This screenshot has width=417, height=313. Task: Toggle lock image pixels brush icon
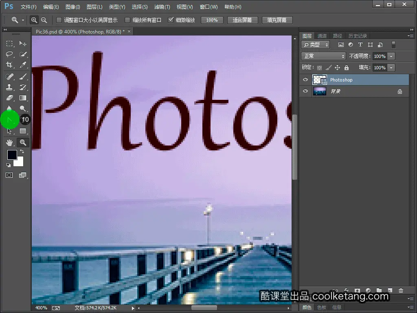(329, 68)
